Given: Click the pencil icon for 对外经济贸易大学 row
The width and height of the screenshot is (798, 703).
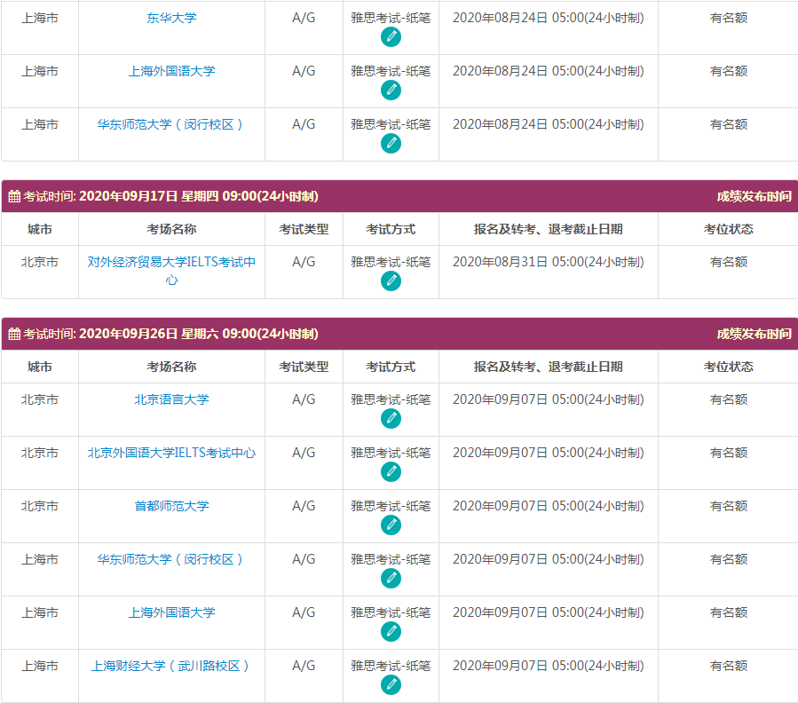Looking at the screenshot, I should pos(391,281).
